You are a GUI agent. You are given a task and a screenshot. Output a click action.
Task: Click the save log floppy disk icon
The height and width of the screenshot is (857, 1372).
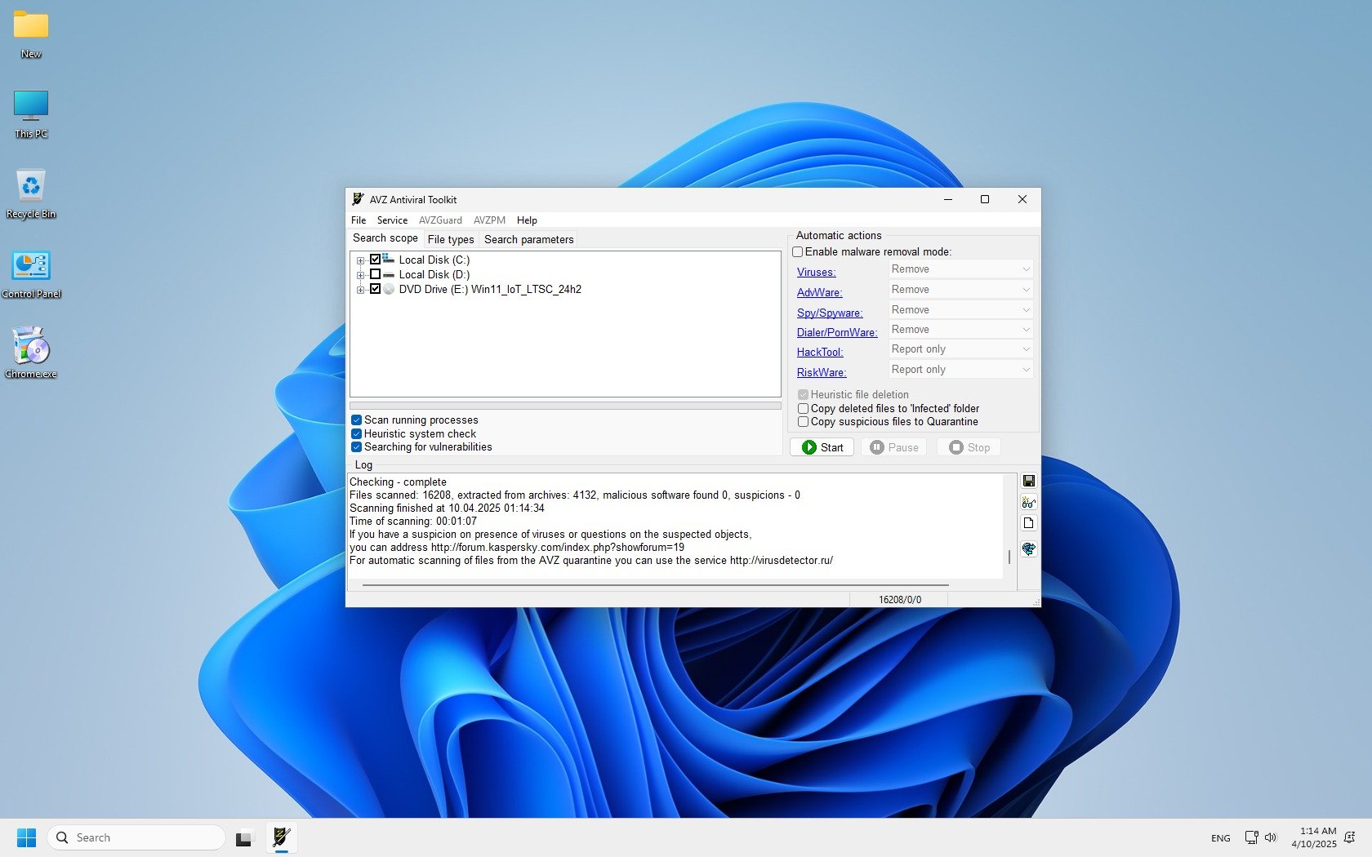tap(1028, 481)
